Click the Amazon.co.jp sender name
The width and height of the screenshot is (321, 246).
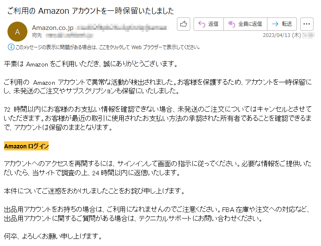(x=53, y=28)
